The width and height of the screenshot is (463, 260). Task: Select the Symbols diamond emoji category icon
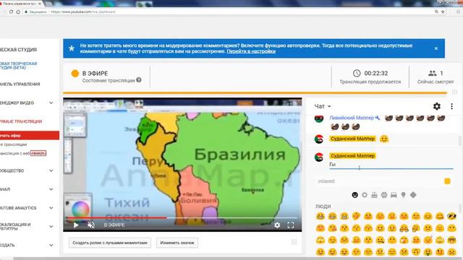413,195
